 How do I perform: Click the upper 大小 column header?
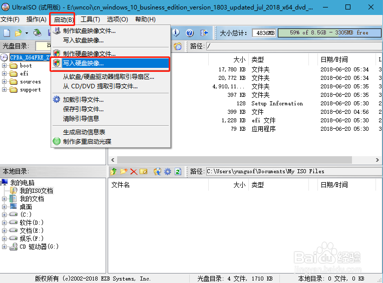229,59
